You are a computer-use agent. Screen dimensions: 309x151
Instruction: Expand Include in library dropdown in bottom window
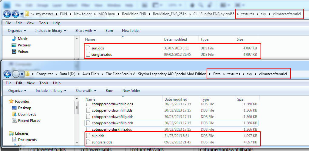tap(51, 91)
